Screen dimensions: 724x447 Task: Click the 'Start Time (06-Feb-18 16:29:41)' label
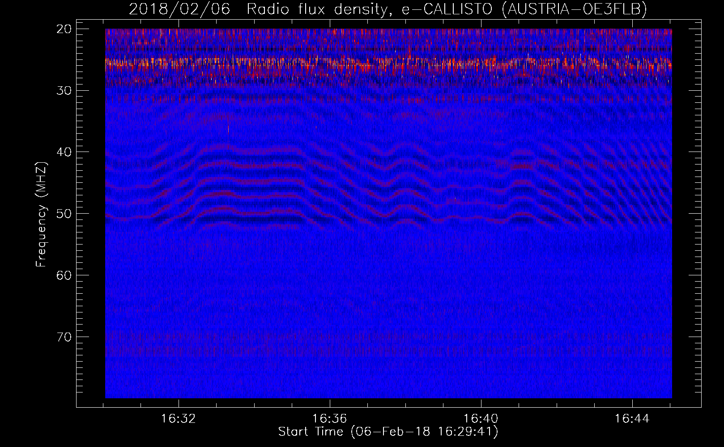tap(388, 432)
